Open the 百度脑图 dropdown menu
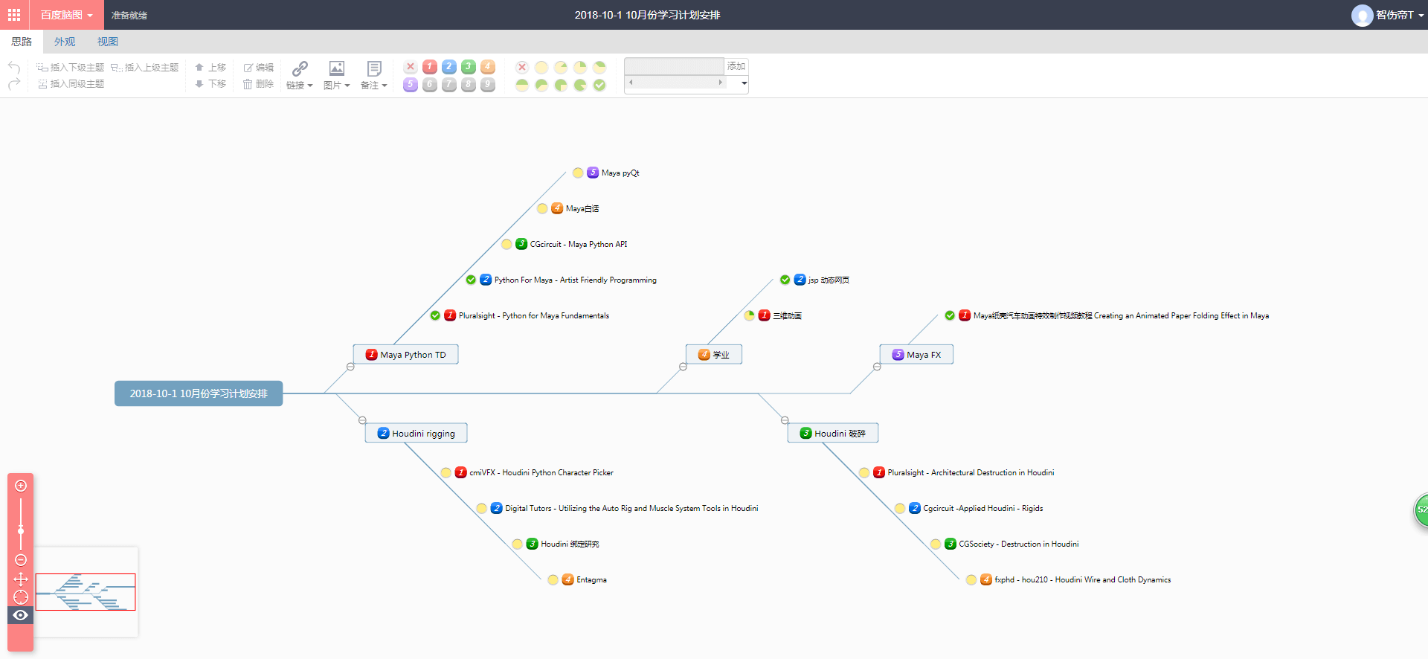 coord(66,15)
